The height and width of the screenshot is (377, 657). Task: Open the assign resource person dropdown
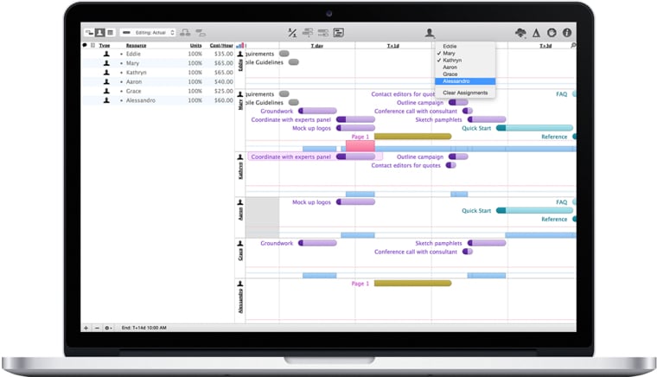[x=430, y=33]
